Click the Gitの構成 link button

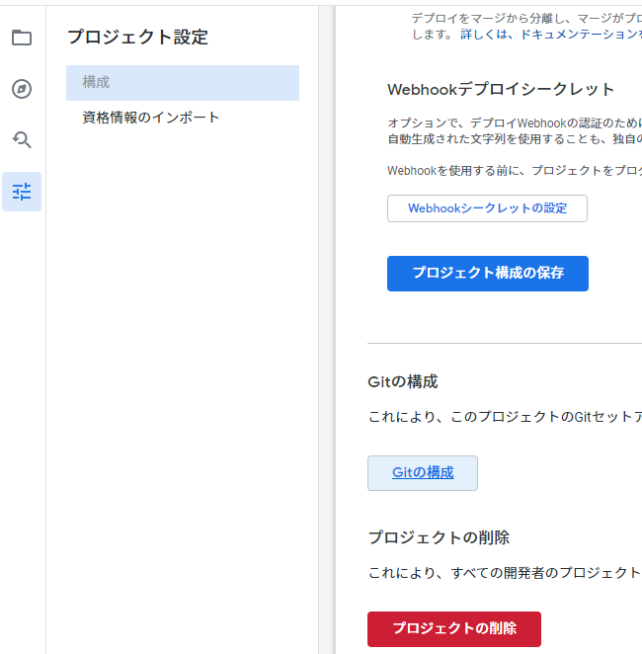coord(423,473)
